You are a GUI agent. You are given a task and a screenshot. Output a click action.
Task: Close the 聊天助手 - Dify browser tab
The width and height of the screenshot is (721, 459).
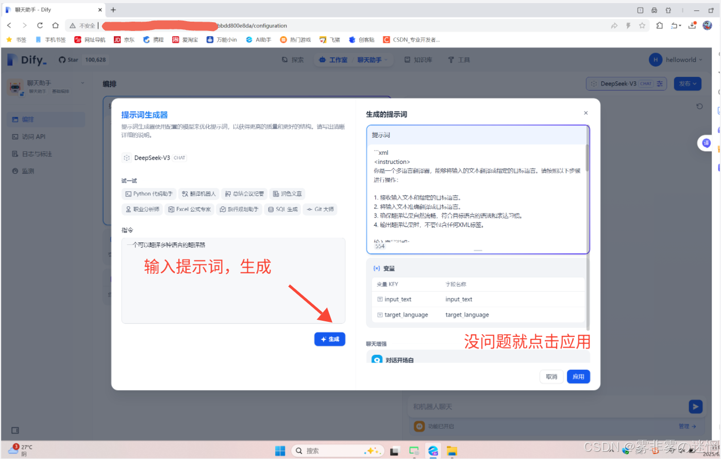(x=100, y=10)
